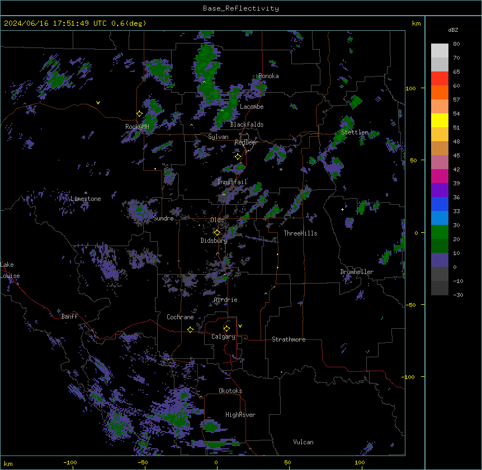
Task: Click the yellow 54 dBZ legend swatch
Action: [440, 120]
